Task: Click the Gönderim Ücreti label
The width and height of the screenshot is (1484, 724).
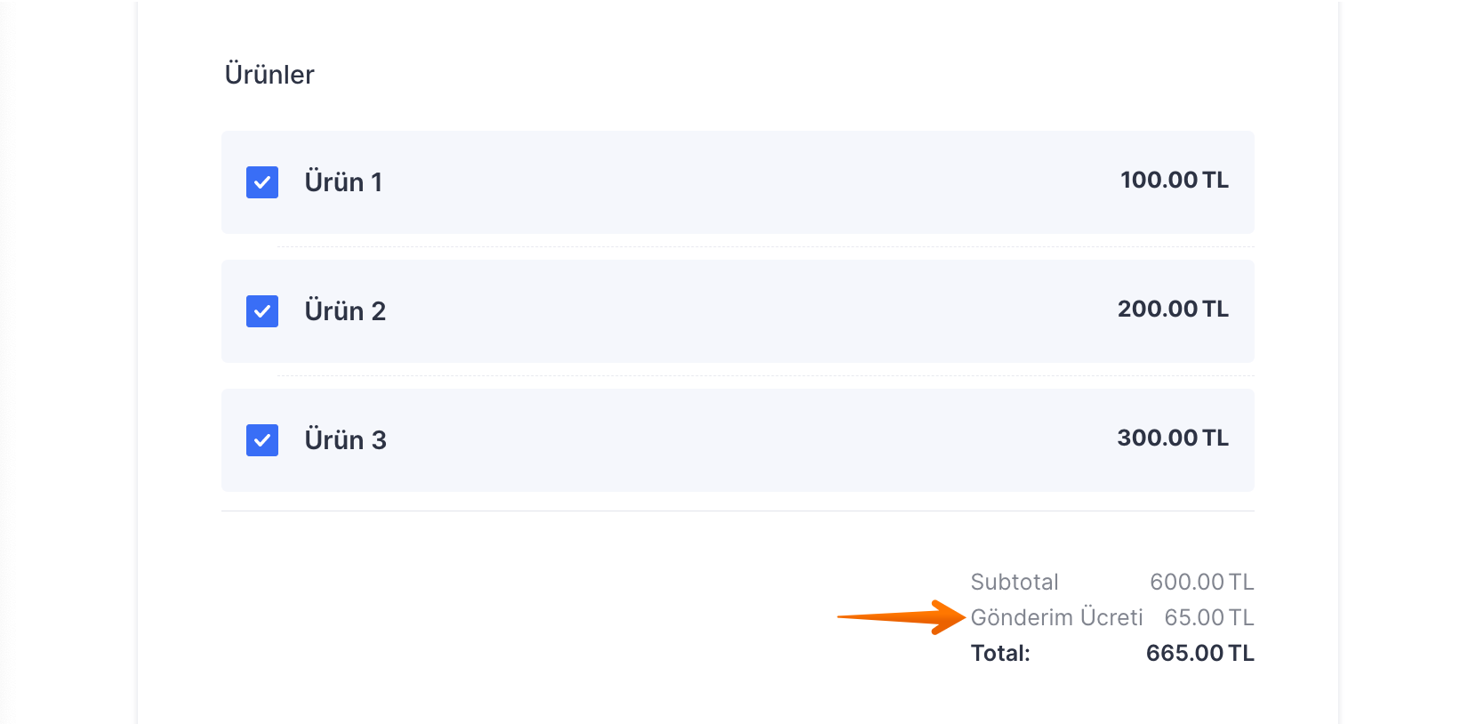Action: click(x=1056, y=617)
